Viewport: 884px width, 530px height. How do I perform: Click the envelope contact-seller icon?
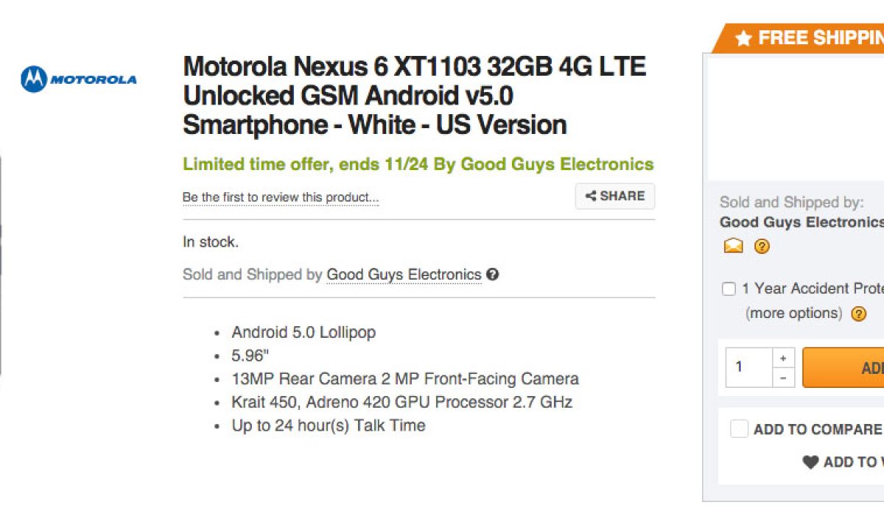(x=733, y=247)
